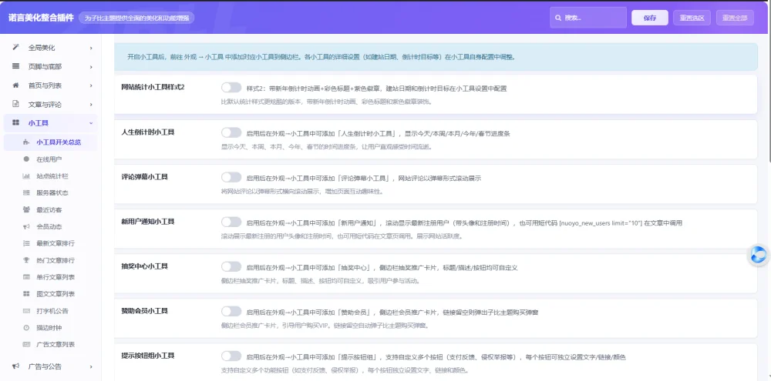This screenshot has height=381, width=771.
Task: Toggle 网站统计小工具样式2 switch
Action: tap(231, 88)
